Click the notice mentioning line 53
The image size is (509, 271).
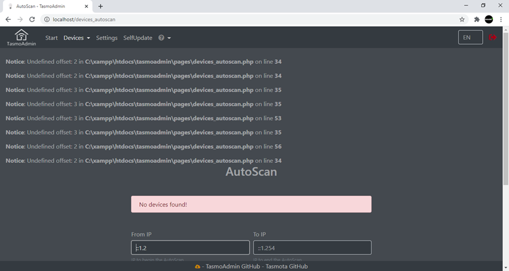tap(143, 118)
